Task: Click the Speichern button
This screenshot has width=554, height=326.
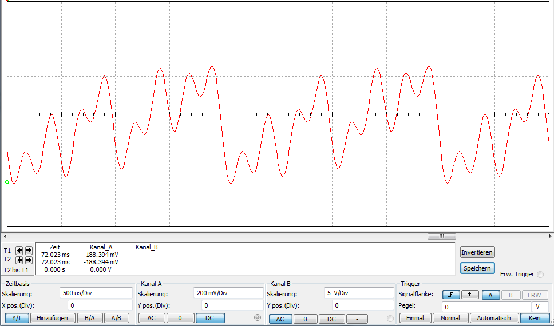Action: tap(477, 268)
